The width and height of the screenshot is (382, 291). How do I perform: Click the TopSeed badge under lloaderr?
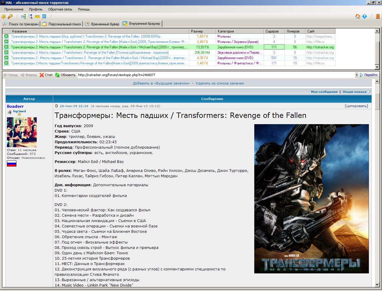(17, 113)
